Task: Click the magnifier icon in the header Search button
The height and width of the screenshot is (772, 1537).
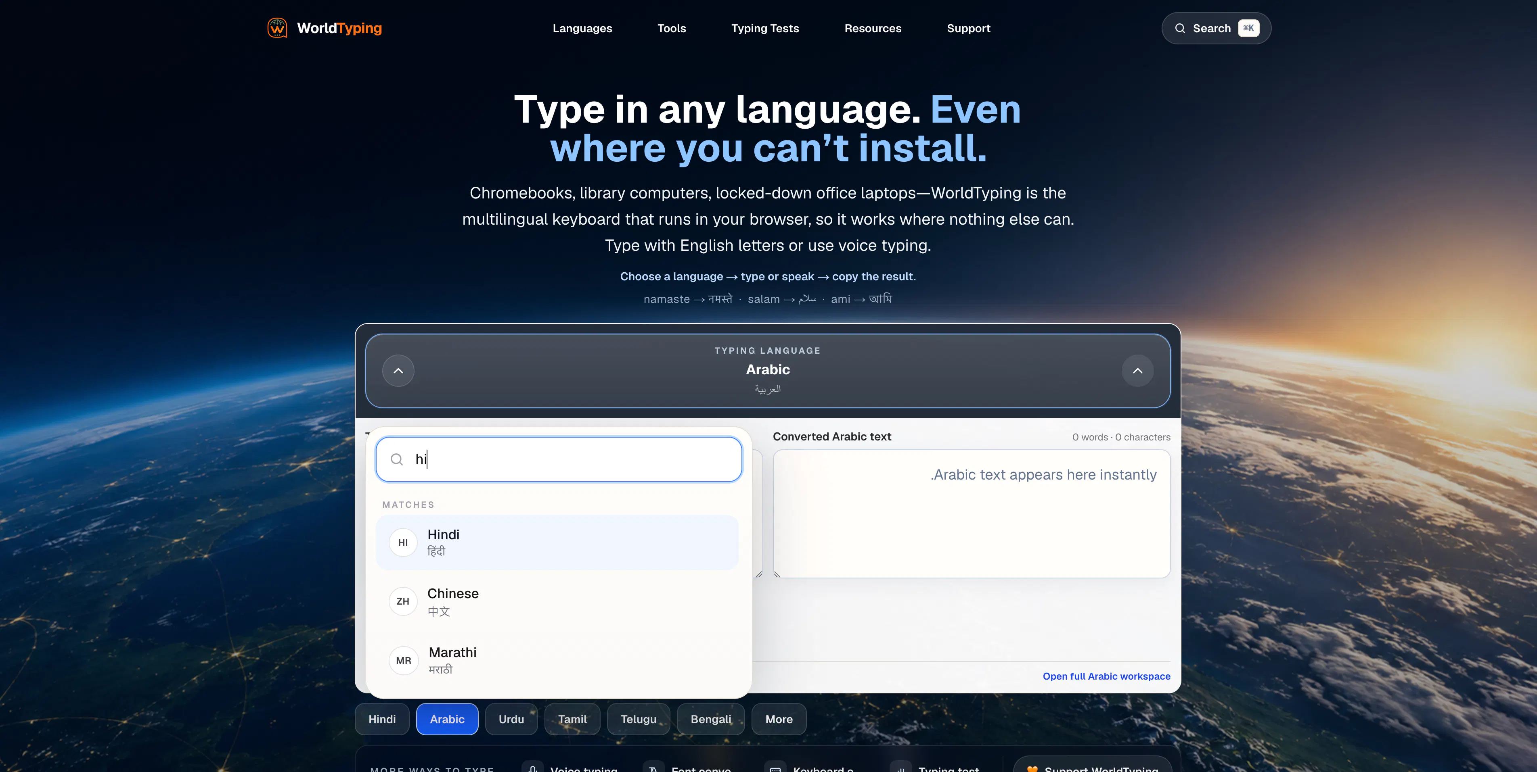Action: coord(1180,28)
